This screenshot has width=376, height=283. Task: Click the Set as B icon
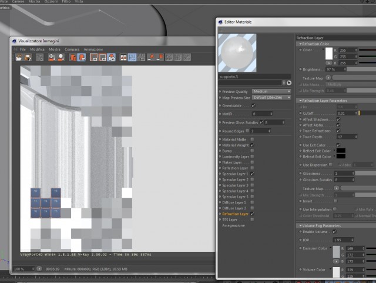coord(160,58)
